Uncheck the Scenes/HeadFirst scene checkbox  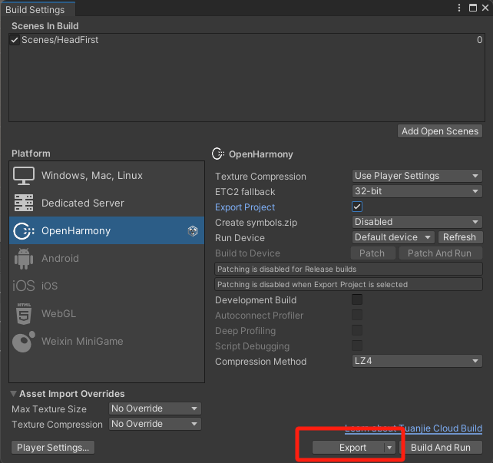click(15, 40)
